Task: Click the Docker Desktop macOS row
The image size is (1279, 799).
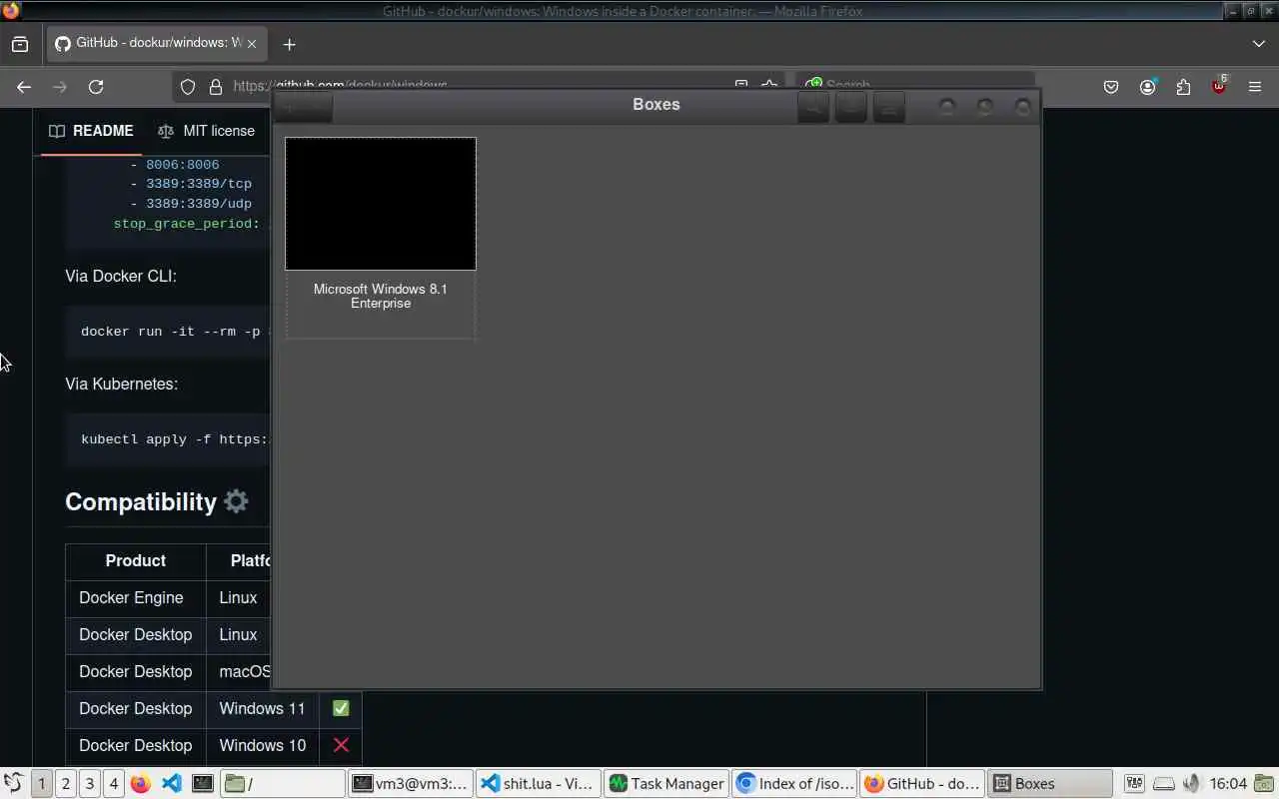Action: coord(168,671)
